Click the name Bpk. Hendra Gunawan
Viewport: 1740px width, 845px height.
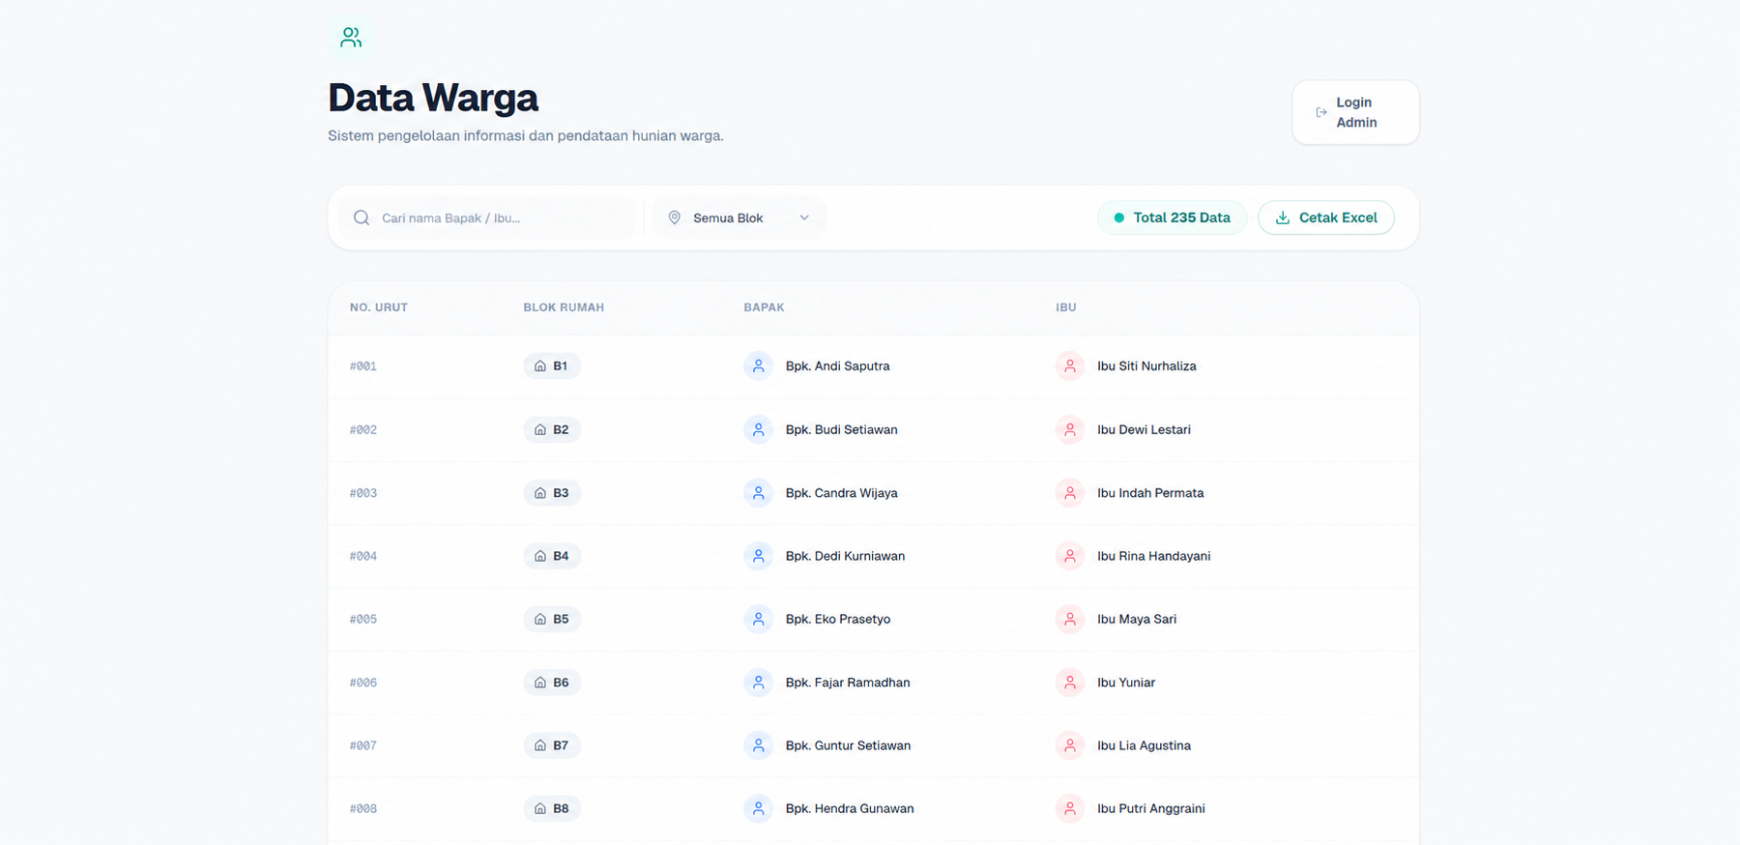(x=850, y=808)
